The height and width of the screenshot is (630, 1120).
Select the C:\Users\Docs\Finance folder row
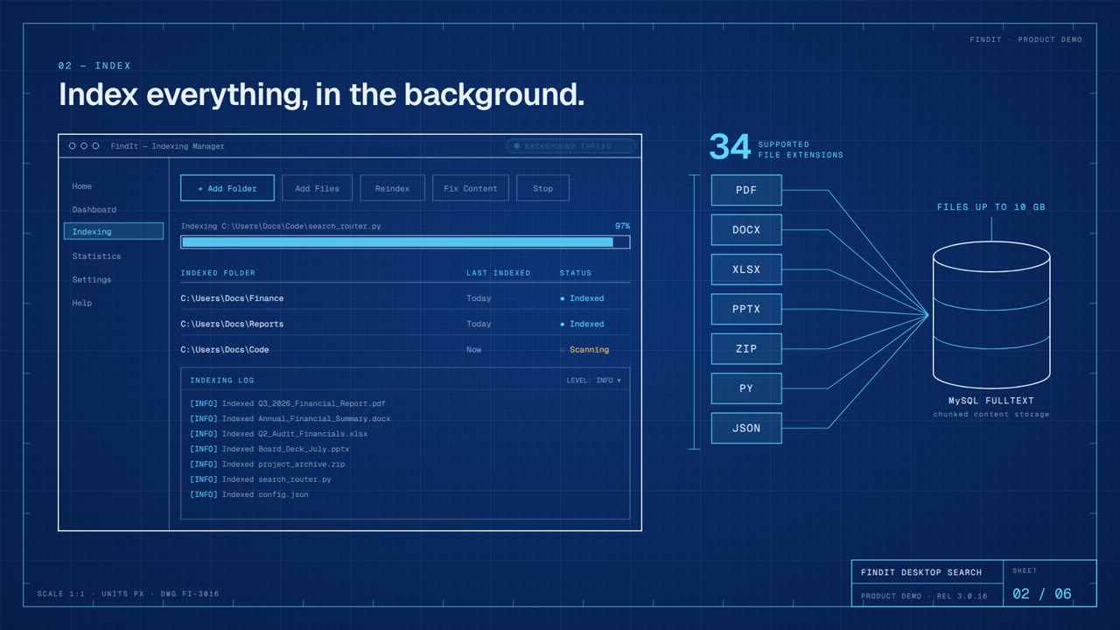(405, 298)
